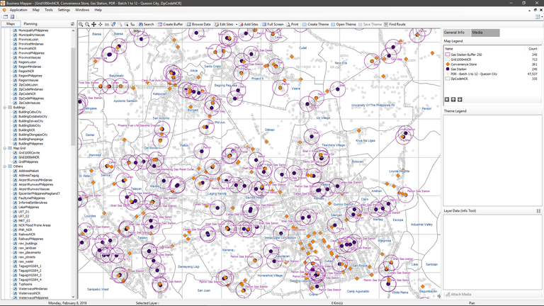Screen dimensions: 544x306
Task: Select the InformalSettlersArea tree item
Action: pos(33,203)
